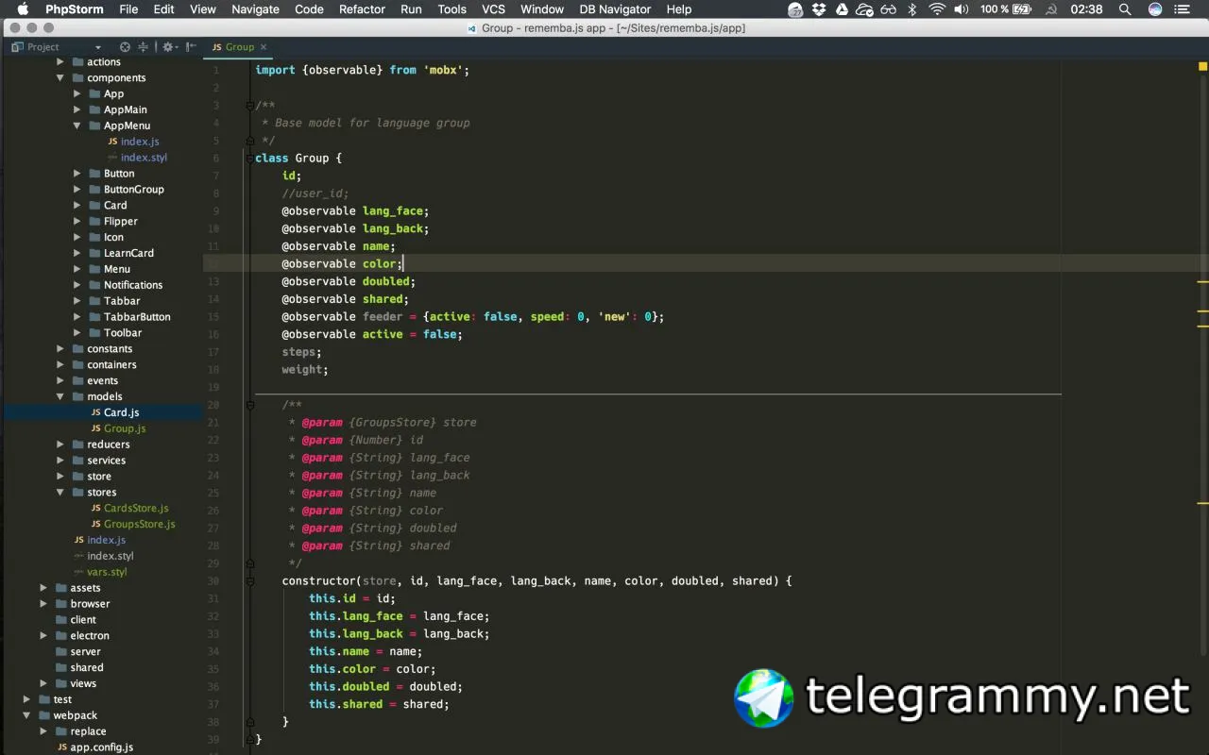Click the JS icon beside Card.js

96,412
